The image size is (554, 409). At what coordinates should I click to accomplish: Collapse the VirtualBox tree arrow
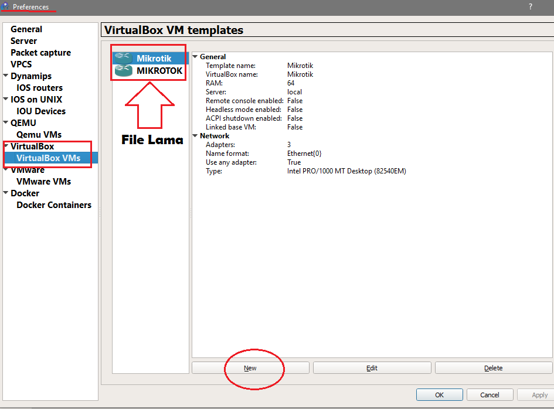pos(6,145)
